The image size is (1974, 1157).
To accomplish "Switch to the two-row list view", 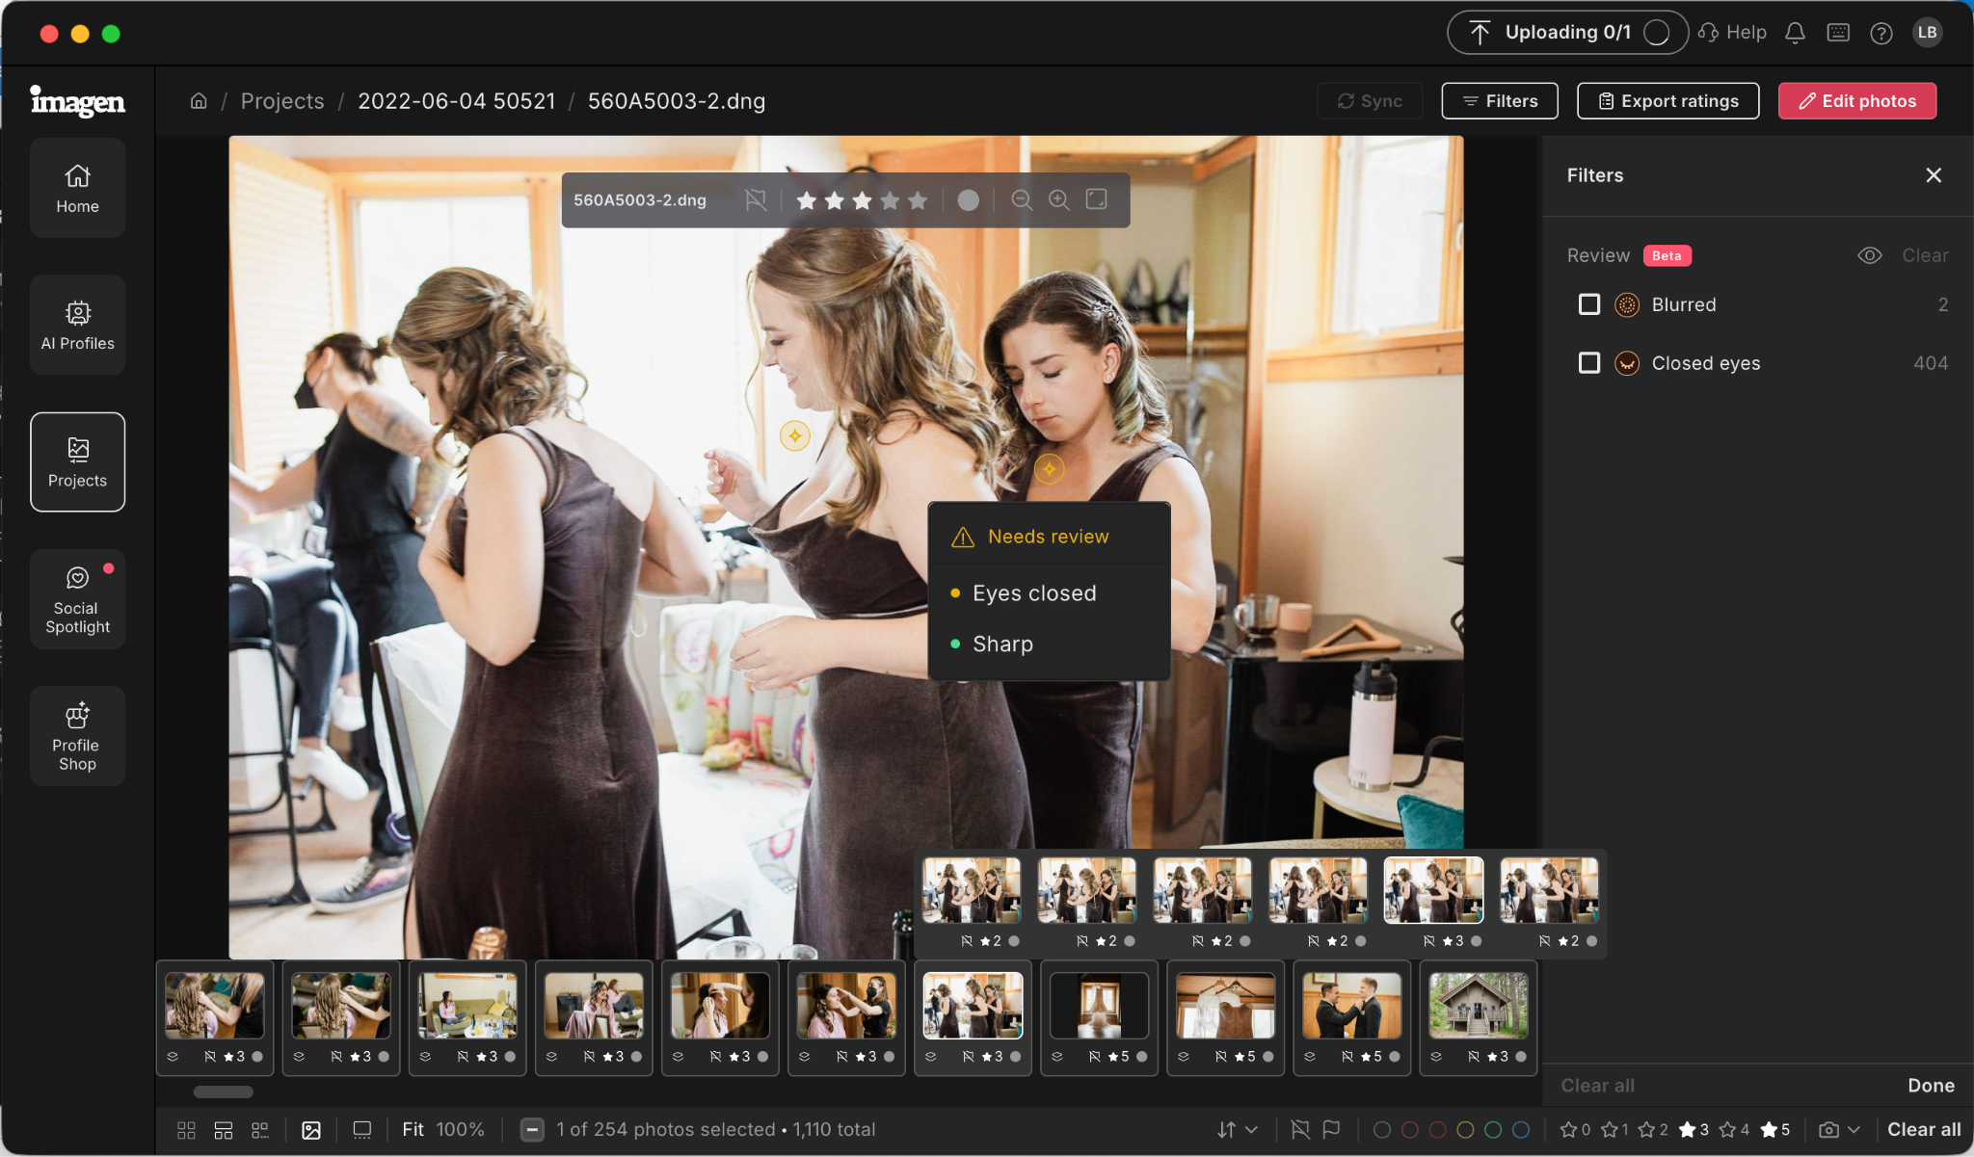I will point(224,1130).
